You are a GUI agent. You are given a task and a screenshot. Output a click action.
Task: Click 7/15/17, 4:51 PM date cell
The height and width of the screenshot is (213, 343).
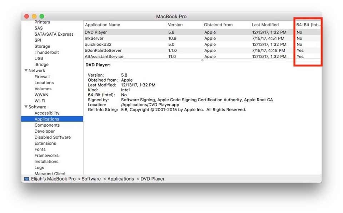pyautogui.click(x=268, y=38)
